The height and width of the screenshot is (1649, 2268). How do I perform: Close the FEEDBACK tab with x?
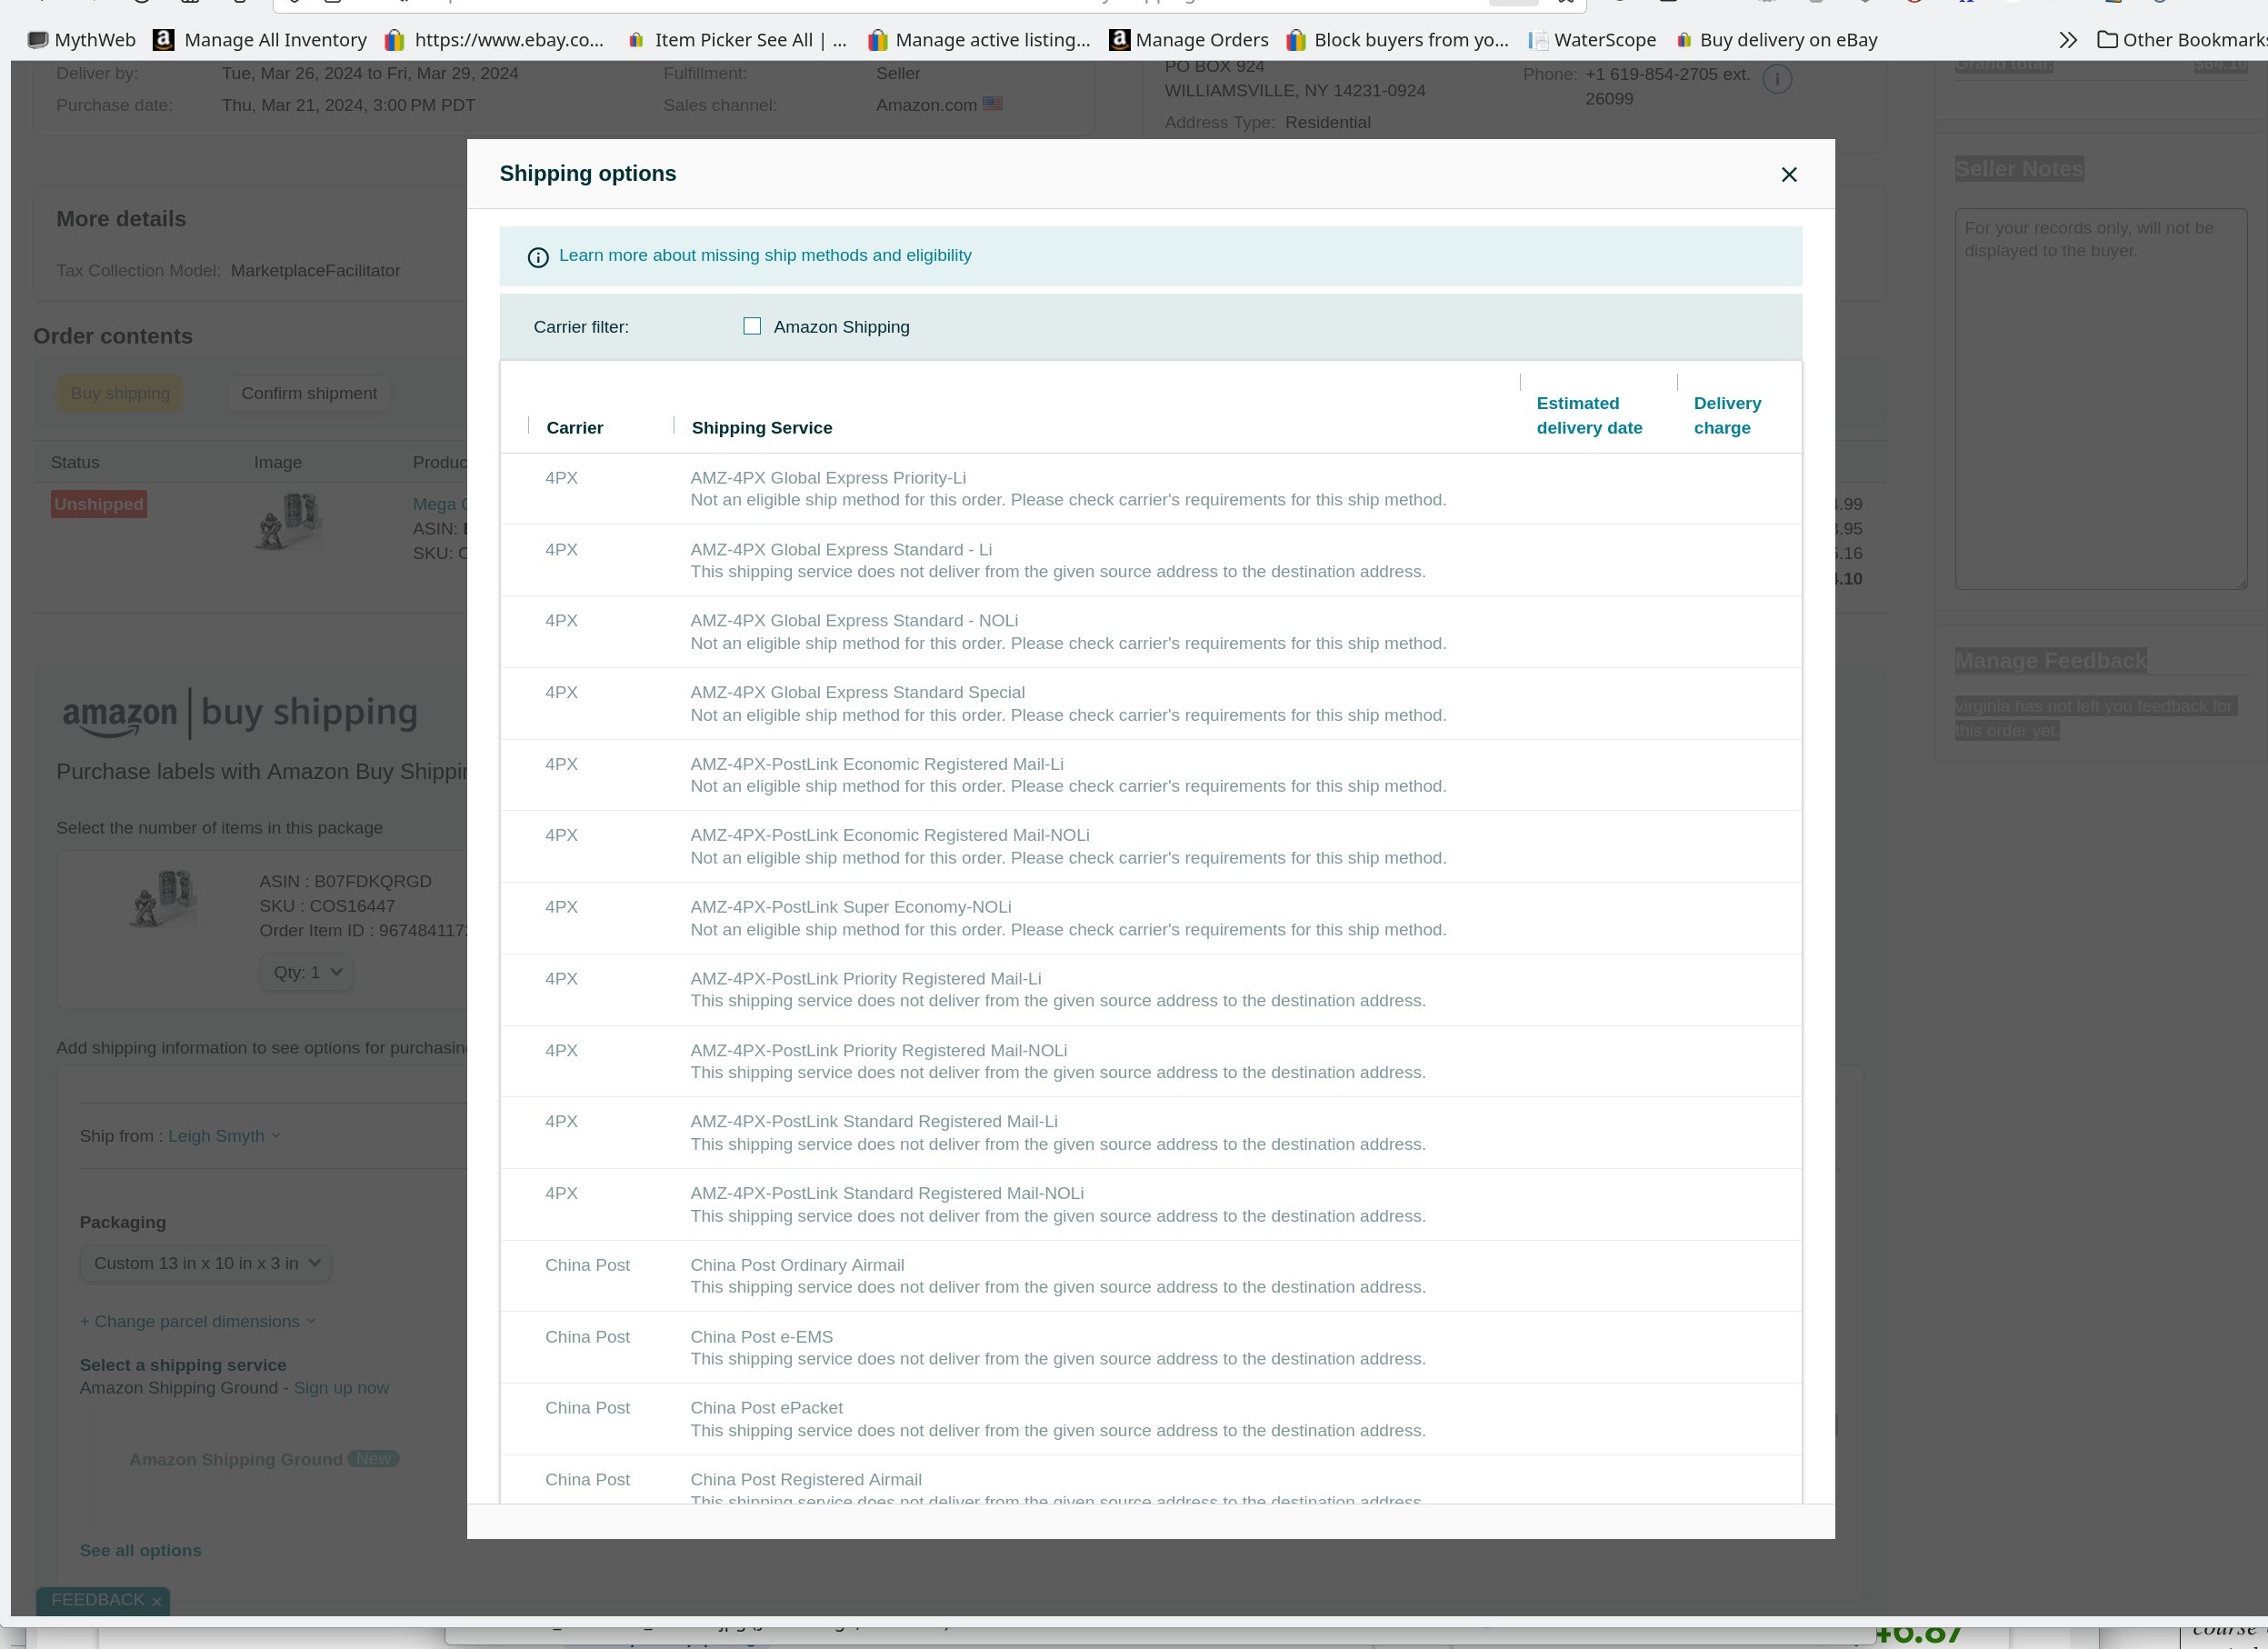click(156, 1601)
